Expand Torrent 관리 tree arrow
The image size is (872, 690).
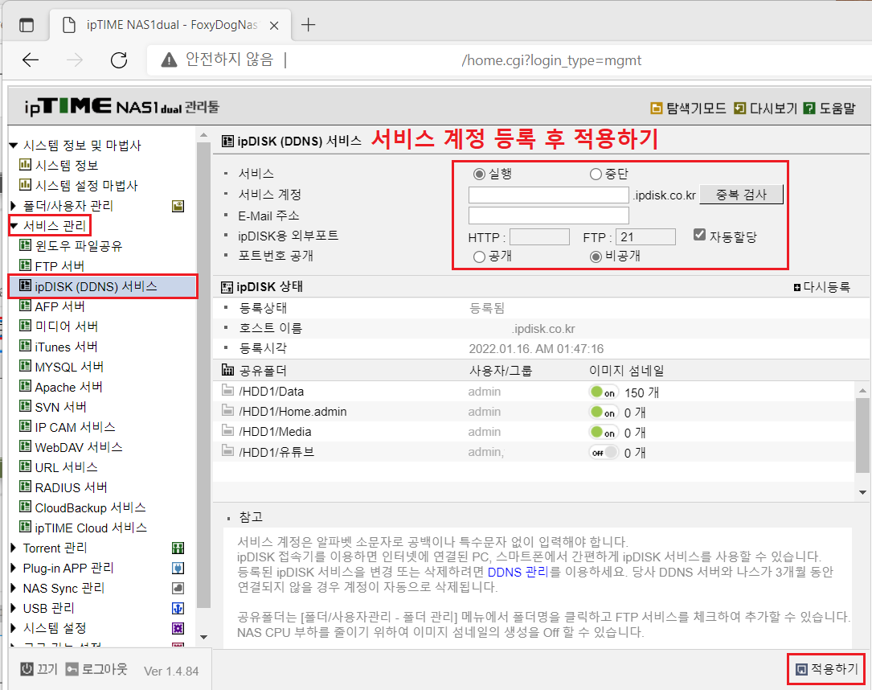(x=14, y=548)
